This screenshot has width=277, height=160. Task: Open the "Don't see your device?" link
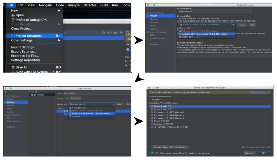pyautogui.click(x=256, y=147)
